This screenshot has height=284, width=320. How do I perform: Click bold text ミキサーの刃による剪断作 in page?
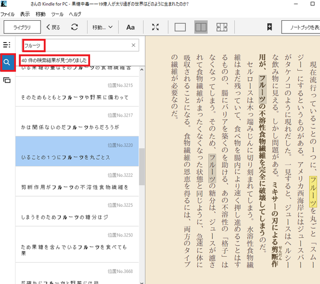[275, 224]
